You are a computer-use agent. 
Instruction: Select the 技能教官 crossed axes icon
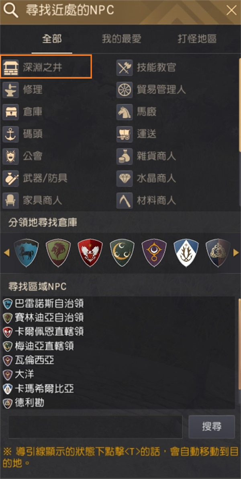click(125, 68)
